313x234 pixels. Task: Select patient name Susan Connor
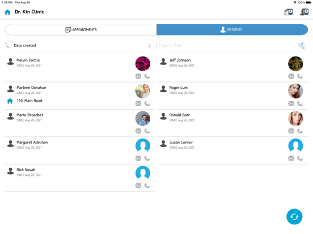pyautogui.click(x=181, y=142)
